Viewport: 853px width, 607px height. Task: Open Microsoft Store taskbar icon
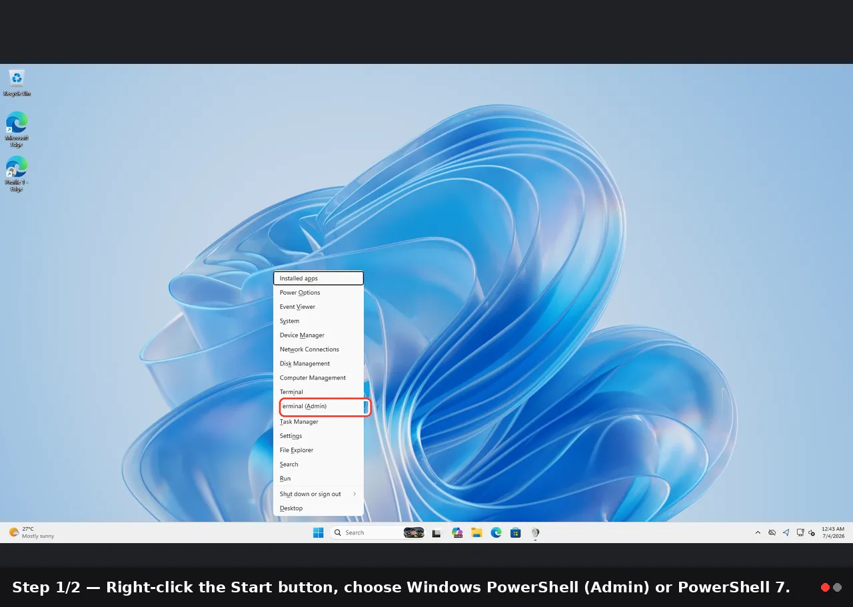coord(515,532)
